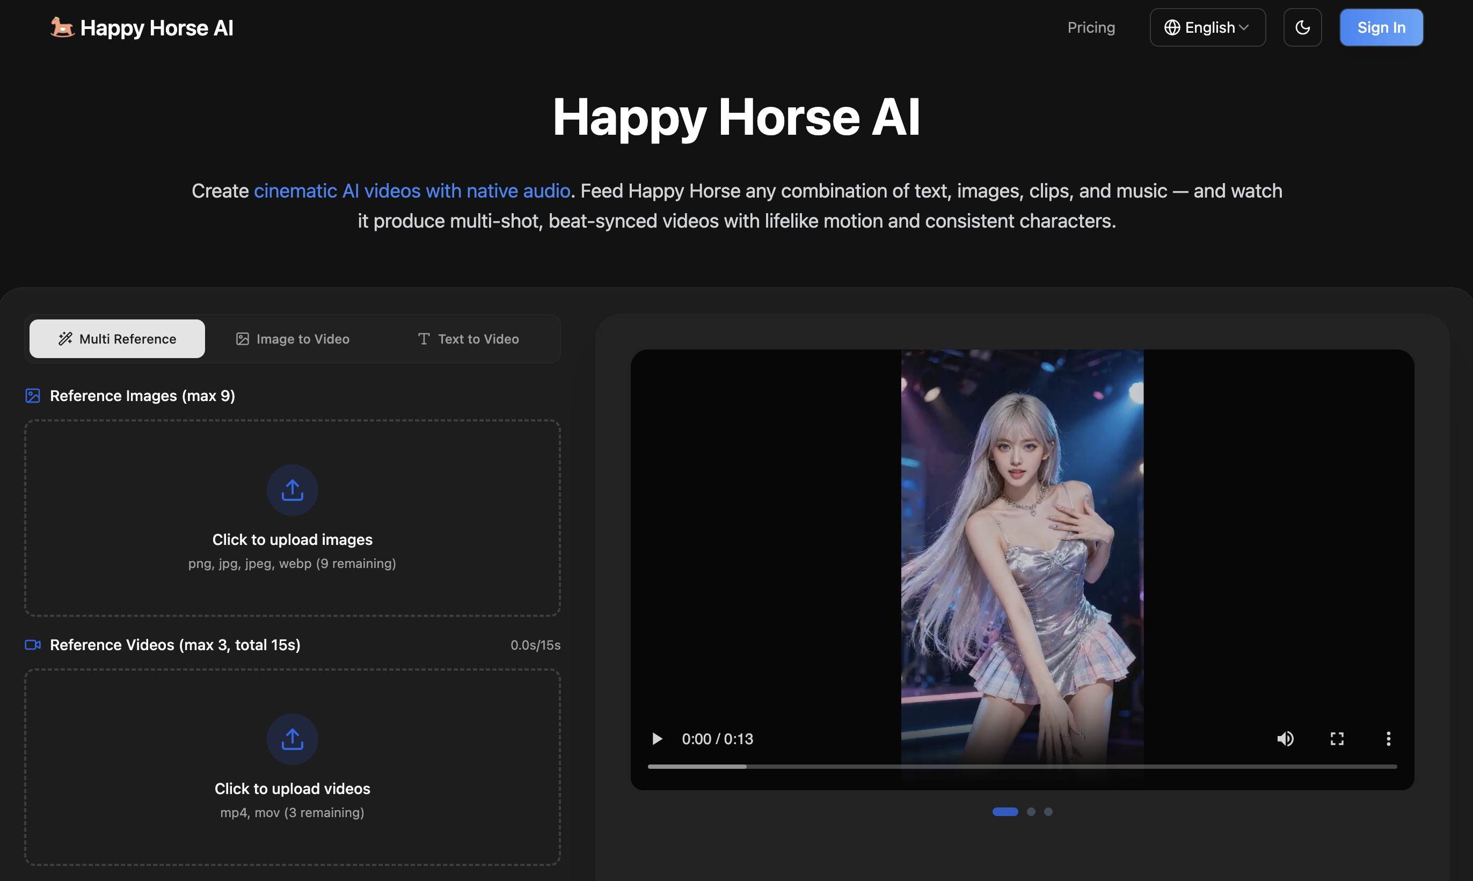Click the globe icon in the language selector
This screenshot has height=881, width=1473.
[1173, 27]
